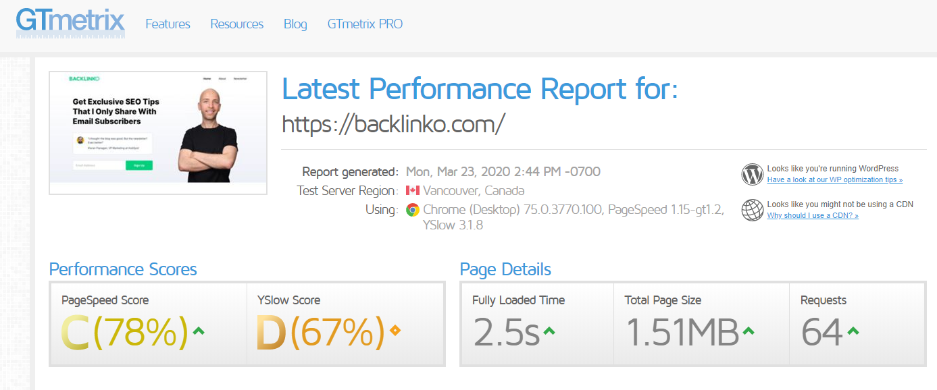Viewport: 937px width, 390px height.
Task: Click the WordPress logo icon
Action: [752, 174]
